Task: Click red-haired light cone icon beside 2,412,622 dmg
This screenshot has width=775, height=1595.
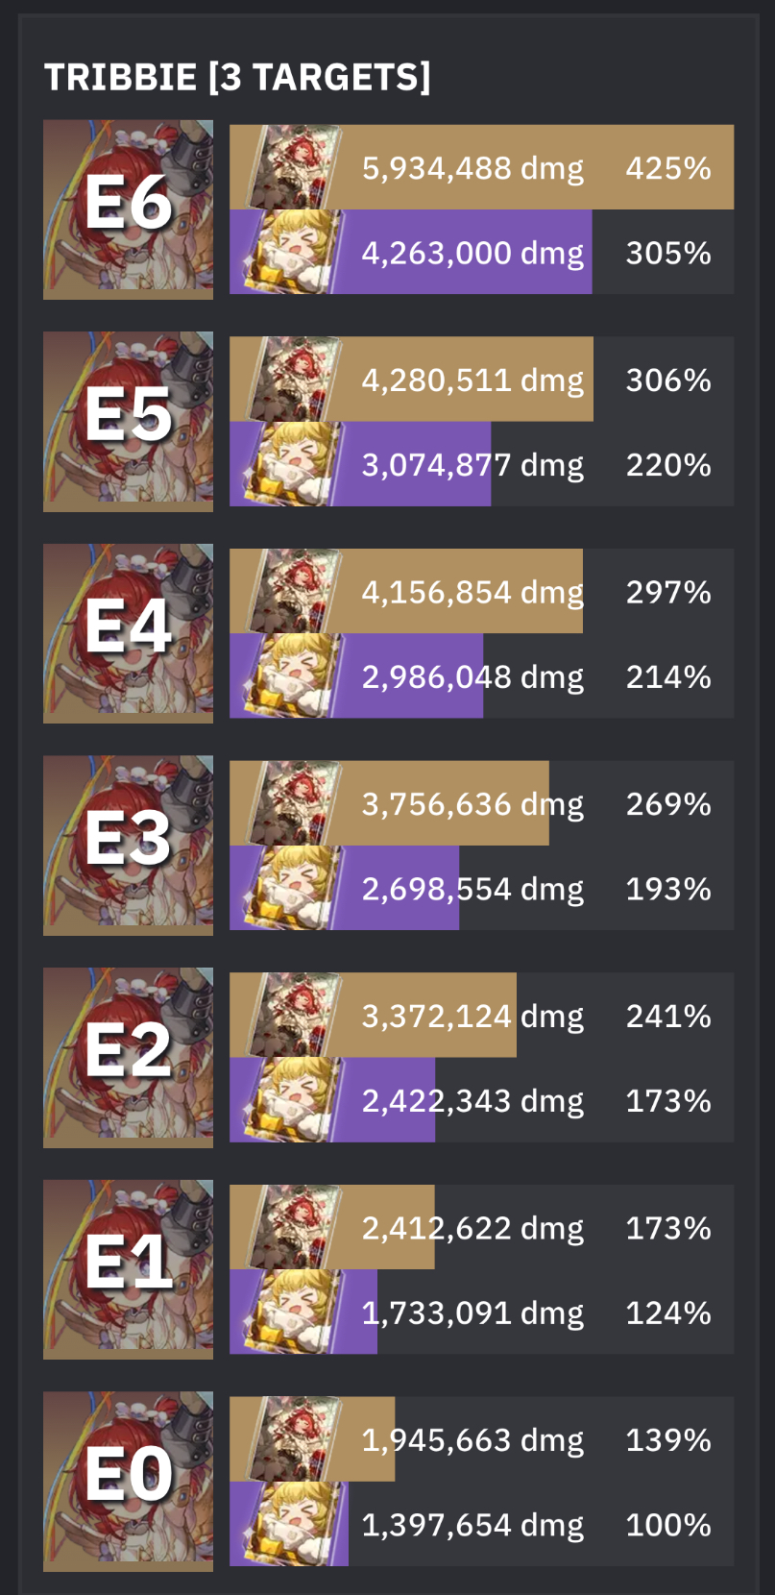Action: pyautogui.click(x=292, y=1227)
